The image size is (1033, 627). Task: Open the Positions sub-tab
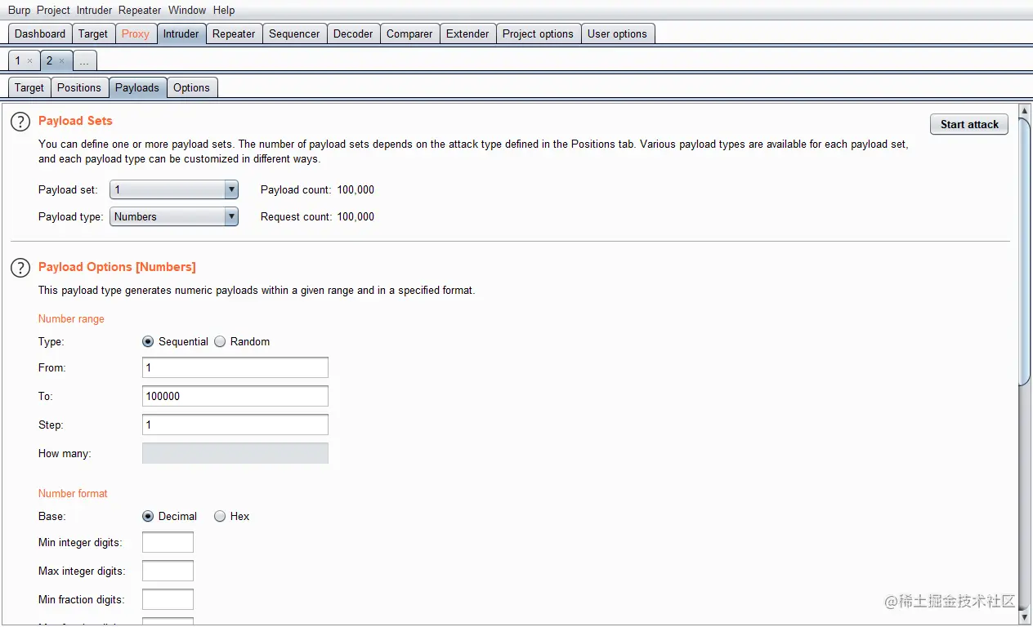pos(79,88)
